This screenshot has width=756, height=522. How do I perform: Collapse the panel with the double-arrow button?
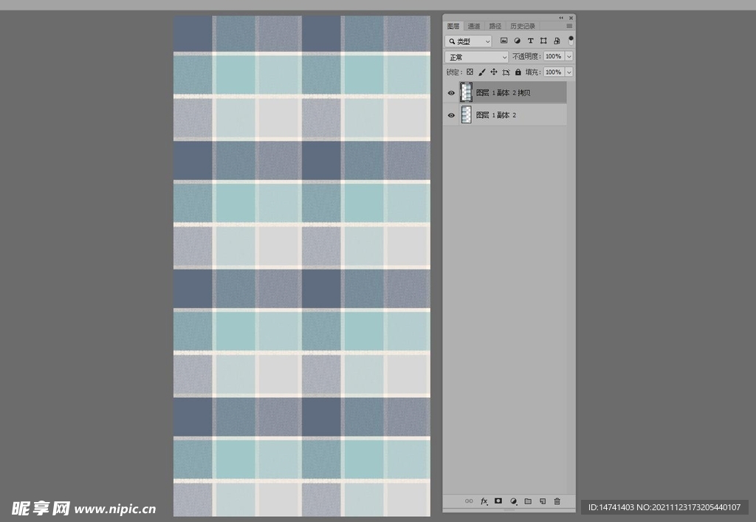click(561, 17)
